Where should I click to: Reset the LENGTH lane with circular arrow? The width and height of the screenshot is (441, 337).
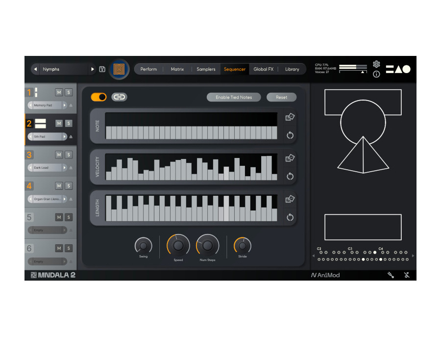290,217
